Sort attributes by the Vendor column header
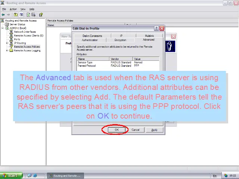Image resolution: width=239 pixels, height=179 pixels. tap(121, 59)
